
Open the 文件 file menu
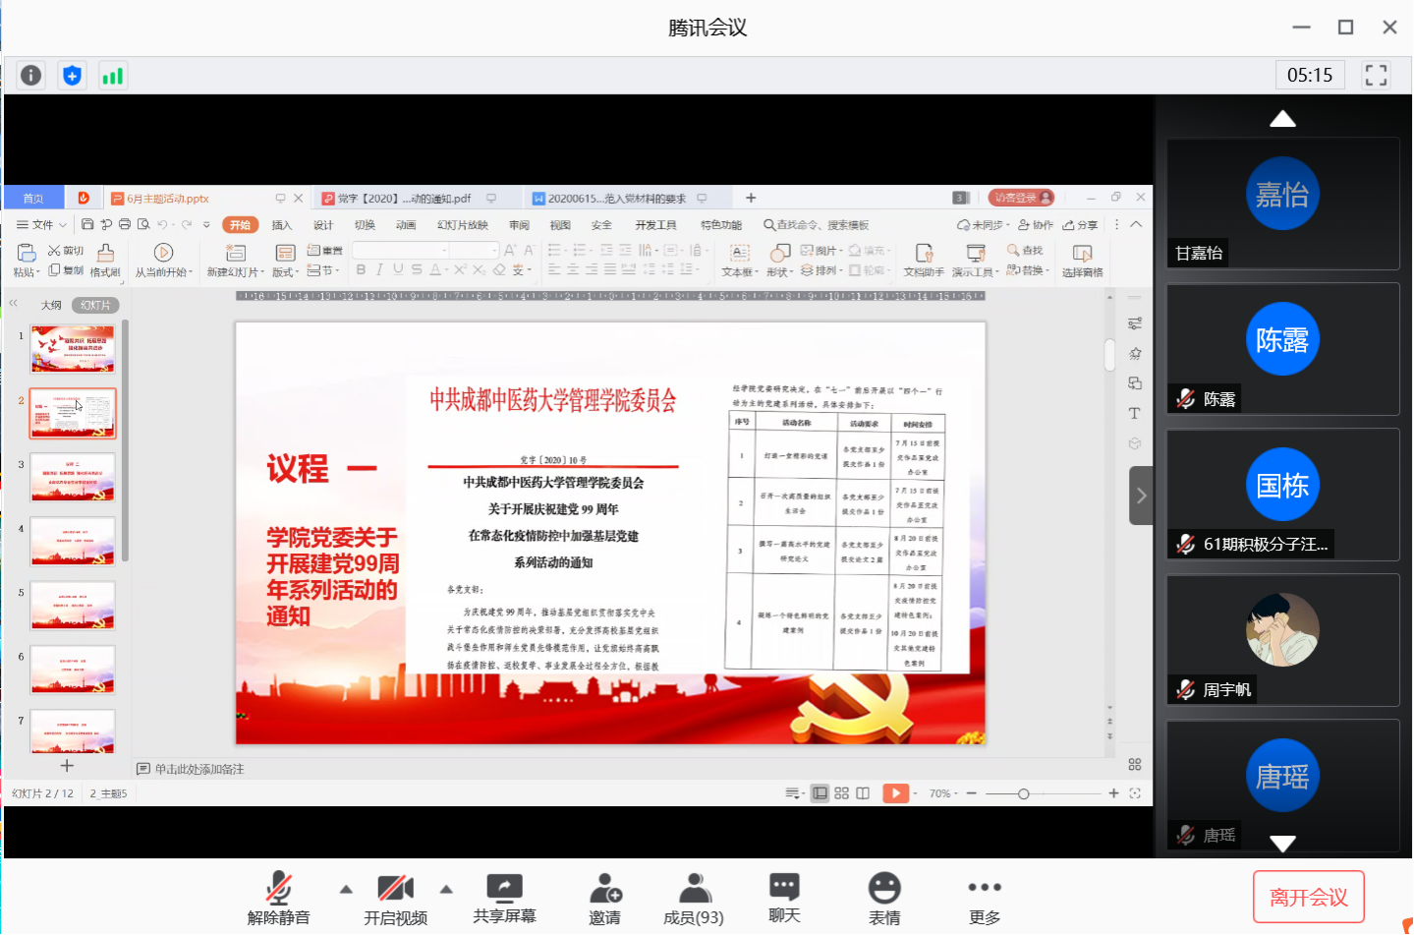coord(41,225)
